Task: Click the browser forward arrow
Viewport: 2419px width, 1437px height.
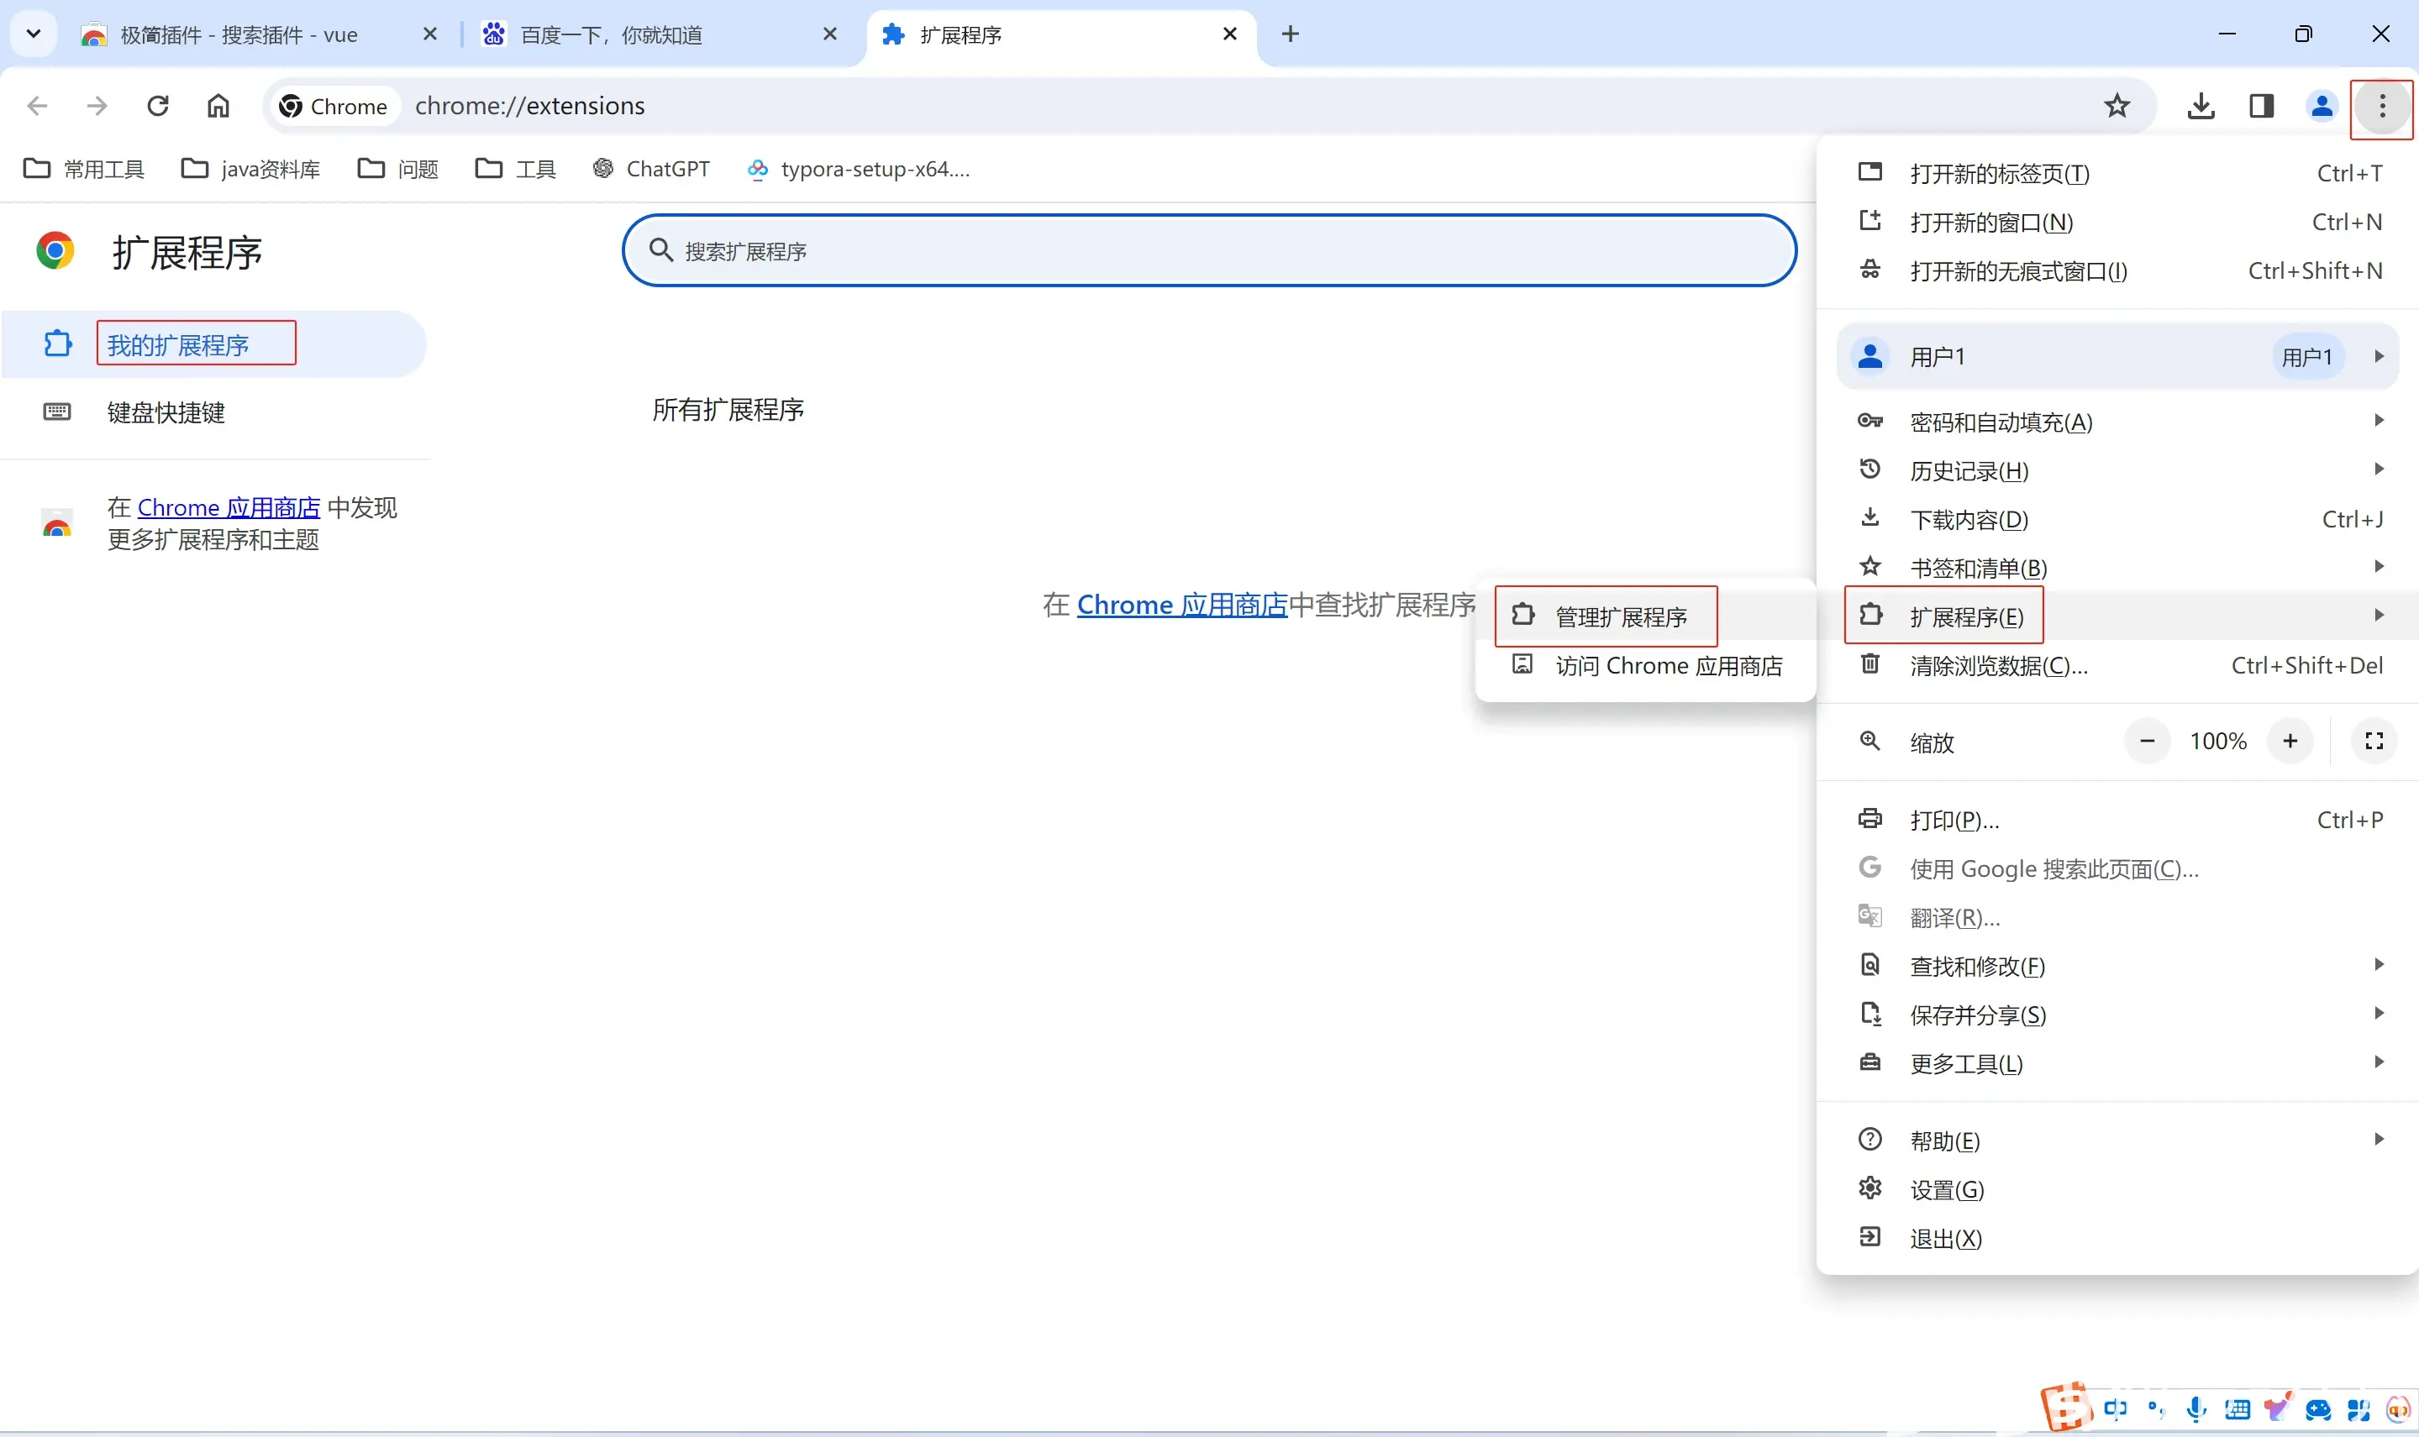Action: pos(97,106)
